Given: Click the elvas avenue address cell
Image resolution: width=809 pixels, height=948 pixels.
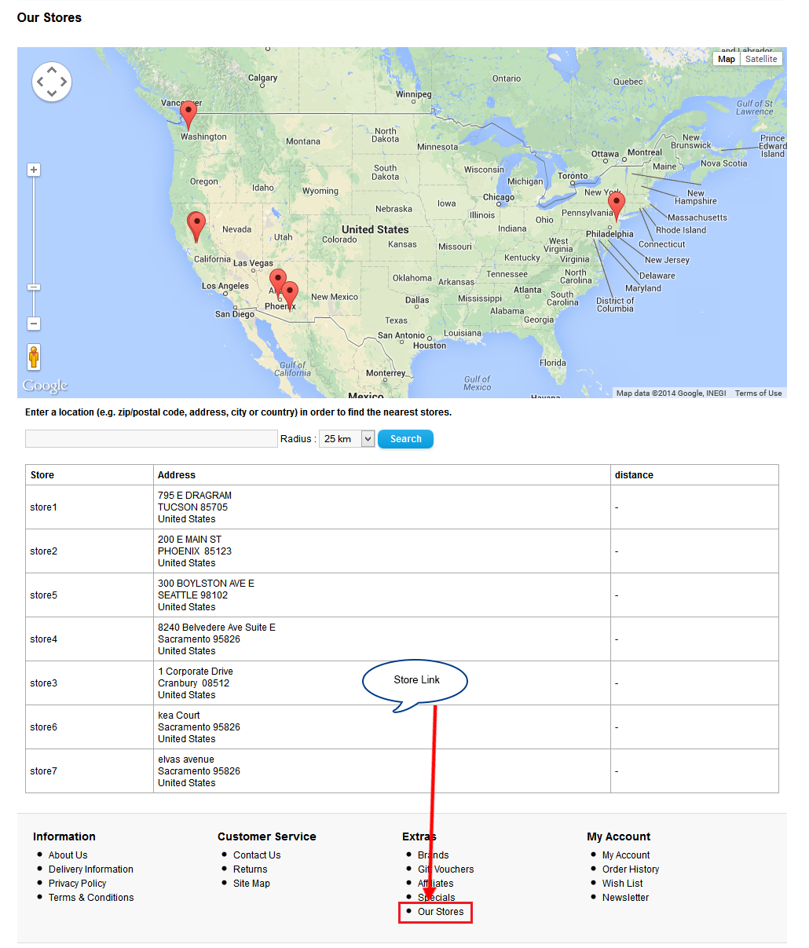Looking at the screenshot, I should click(x=382, y=771).
